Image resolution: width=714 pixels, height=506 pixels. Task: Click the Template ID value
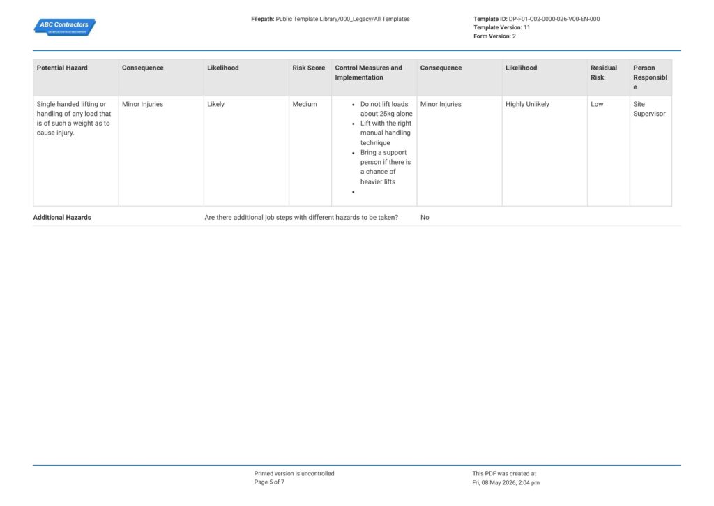coord(554,19)
